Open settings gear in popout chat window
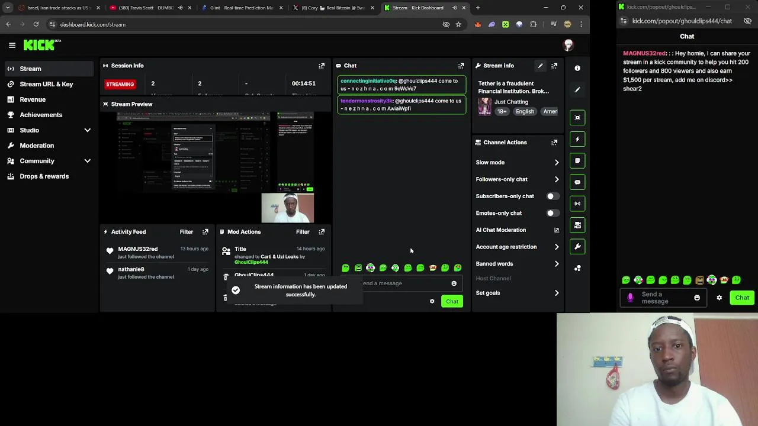Viewport: 758px width, 426px height. point(720,298)
